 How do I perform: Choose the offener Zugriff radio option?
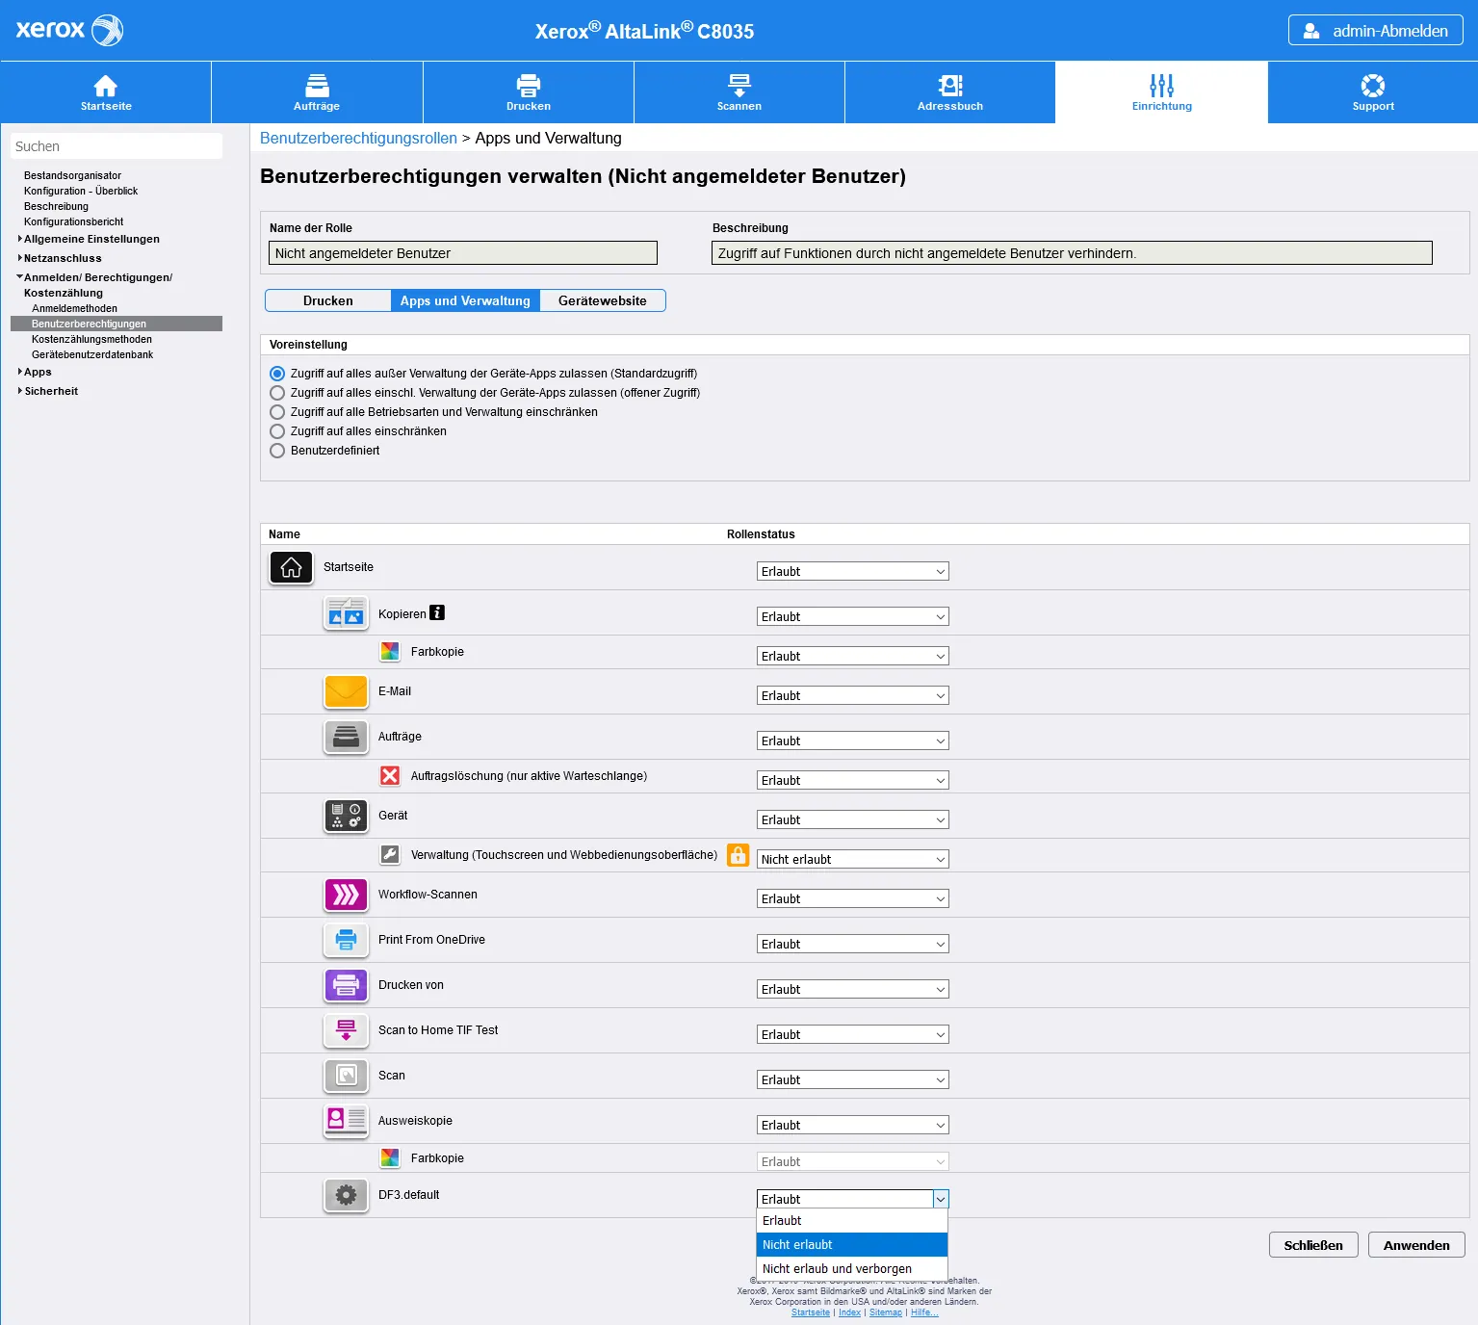click(277, 393)
